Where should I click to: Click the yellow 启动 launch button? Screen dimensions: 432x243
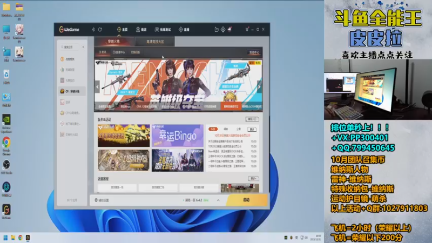coord(247,200)
